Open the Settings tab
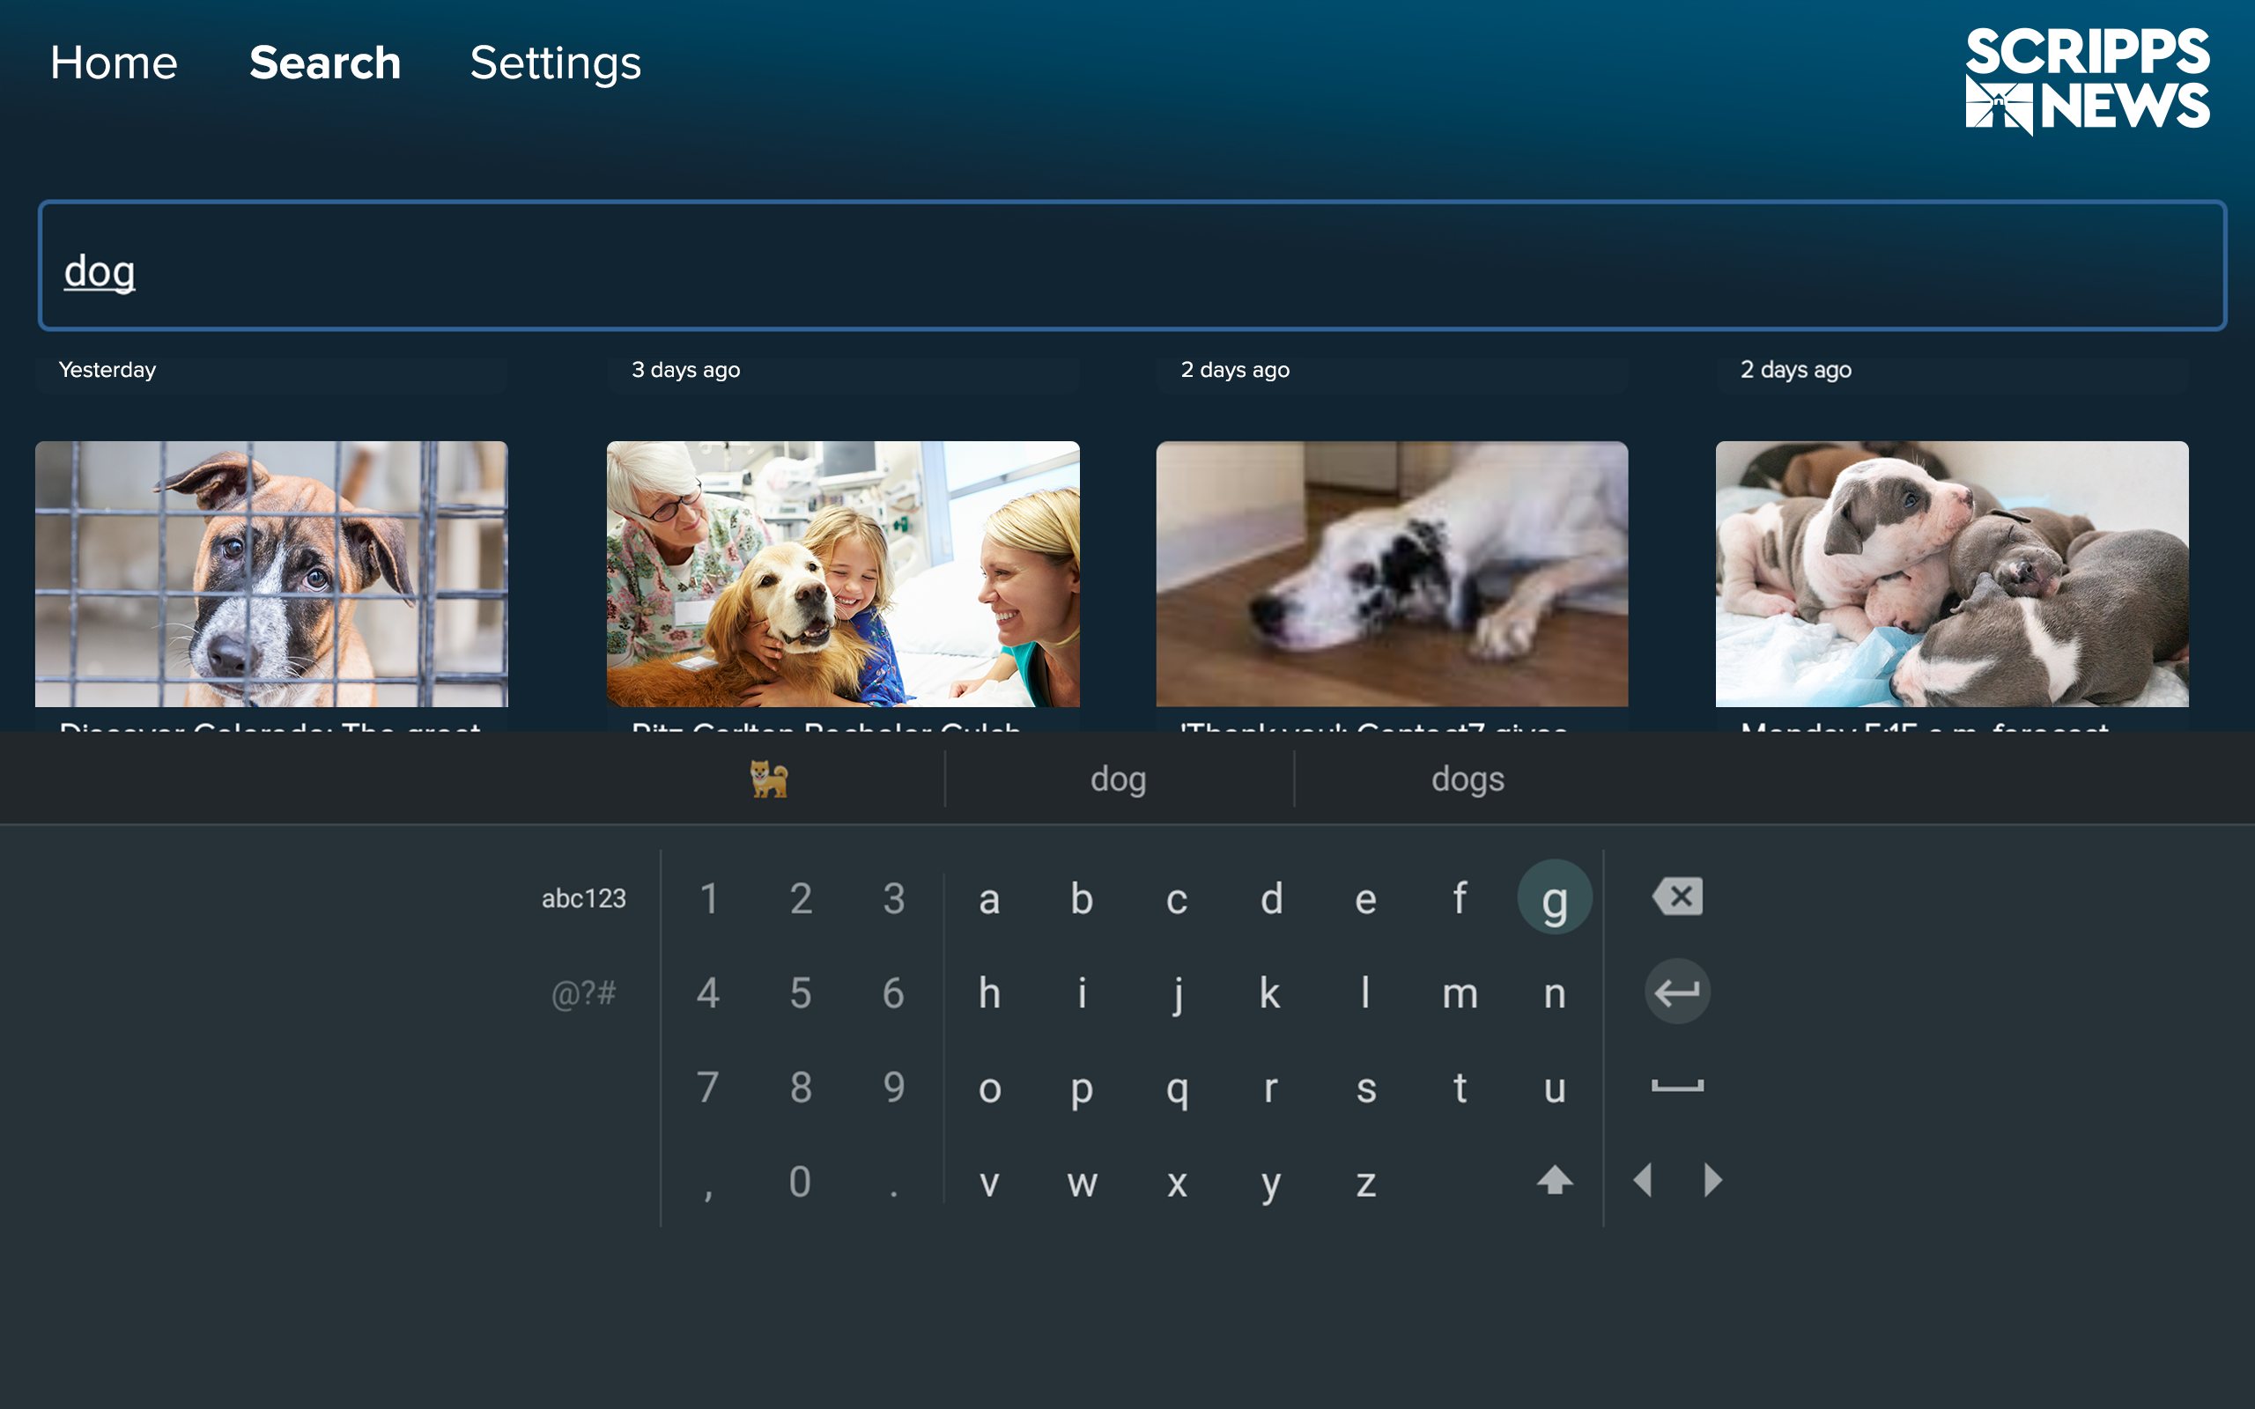Image resolution: width=2255 pixels, height=1409 pixels. pos(555,64)
